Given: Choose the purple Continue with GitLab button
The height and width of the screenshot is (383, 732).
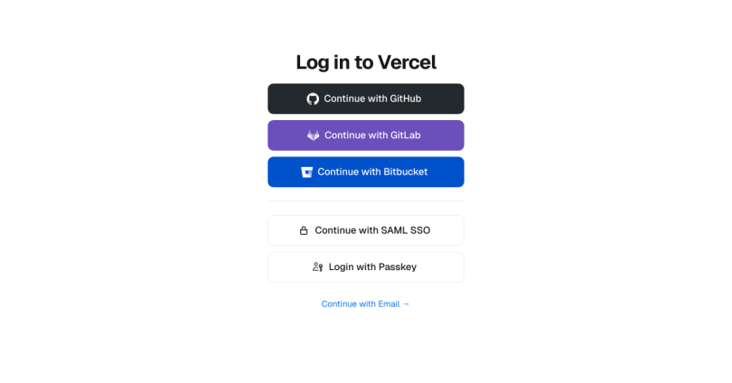Looking at the screenshot, I should [366, 135].
